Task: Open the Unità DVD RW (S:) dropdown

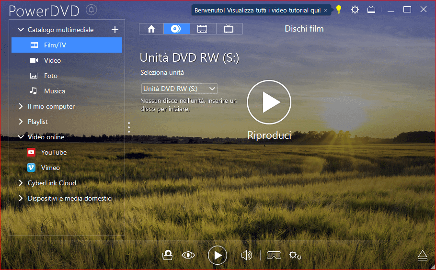Action: [179, 89]
